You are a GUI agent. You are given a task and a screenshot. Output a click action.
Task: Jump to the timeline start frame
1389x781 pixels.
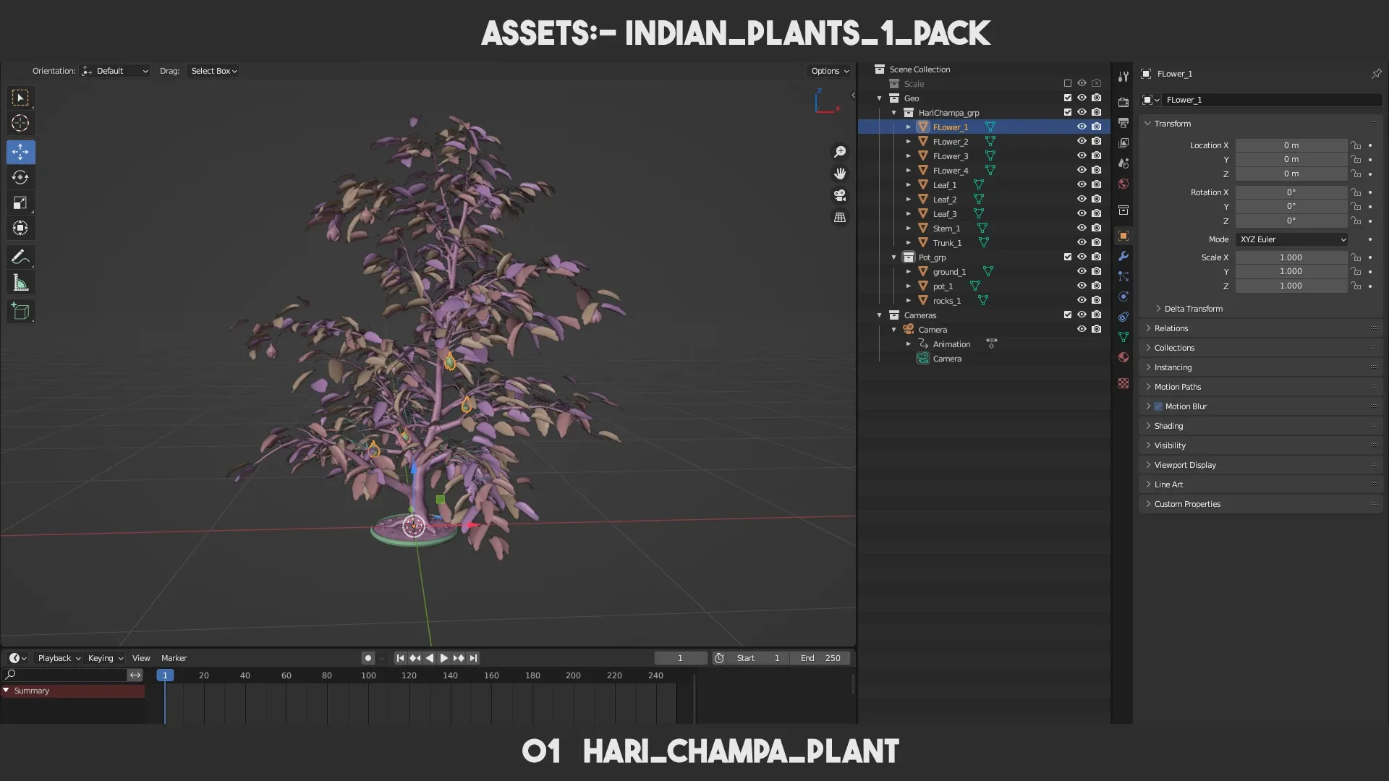[x=400, y=658]
